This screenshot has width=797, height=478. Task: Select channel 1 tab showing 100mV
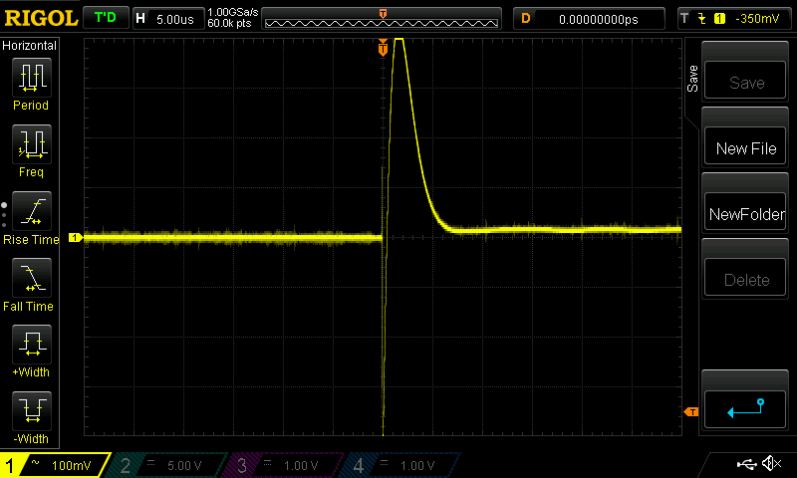click(x=55, y=465)
